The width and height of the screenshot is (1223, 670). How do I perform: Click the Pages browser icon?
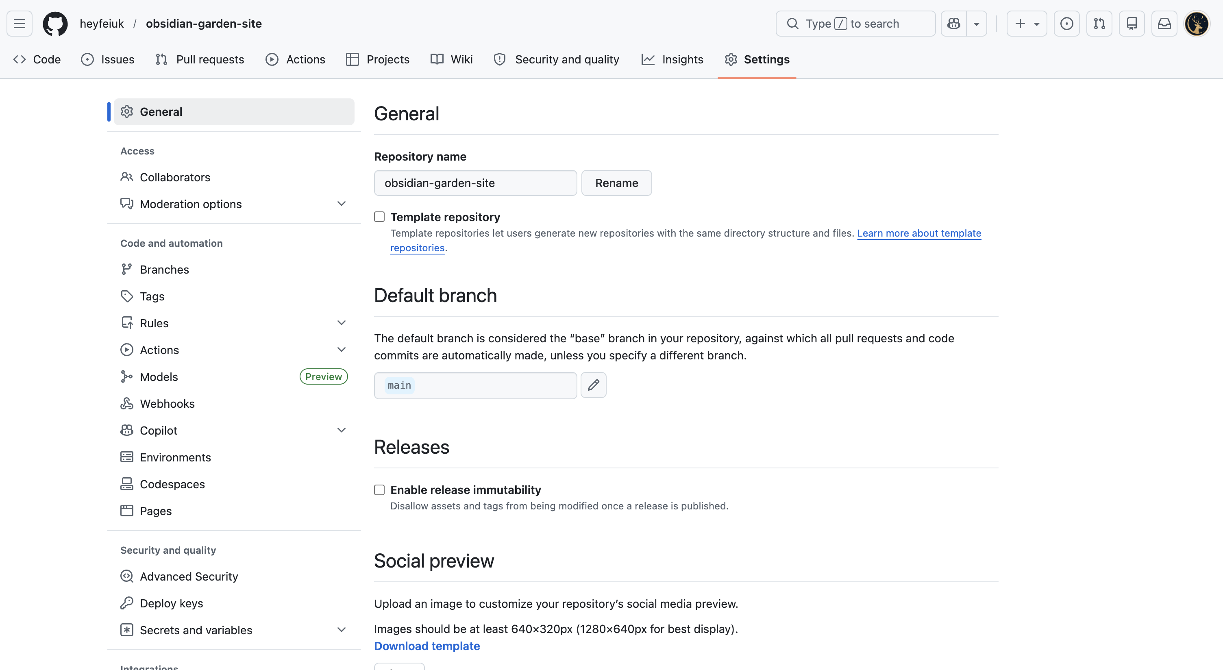pos(126,511)
